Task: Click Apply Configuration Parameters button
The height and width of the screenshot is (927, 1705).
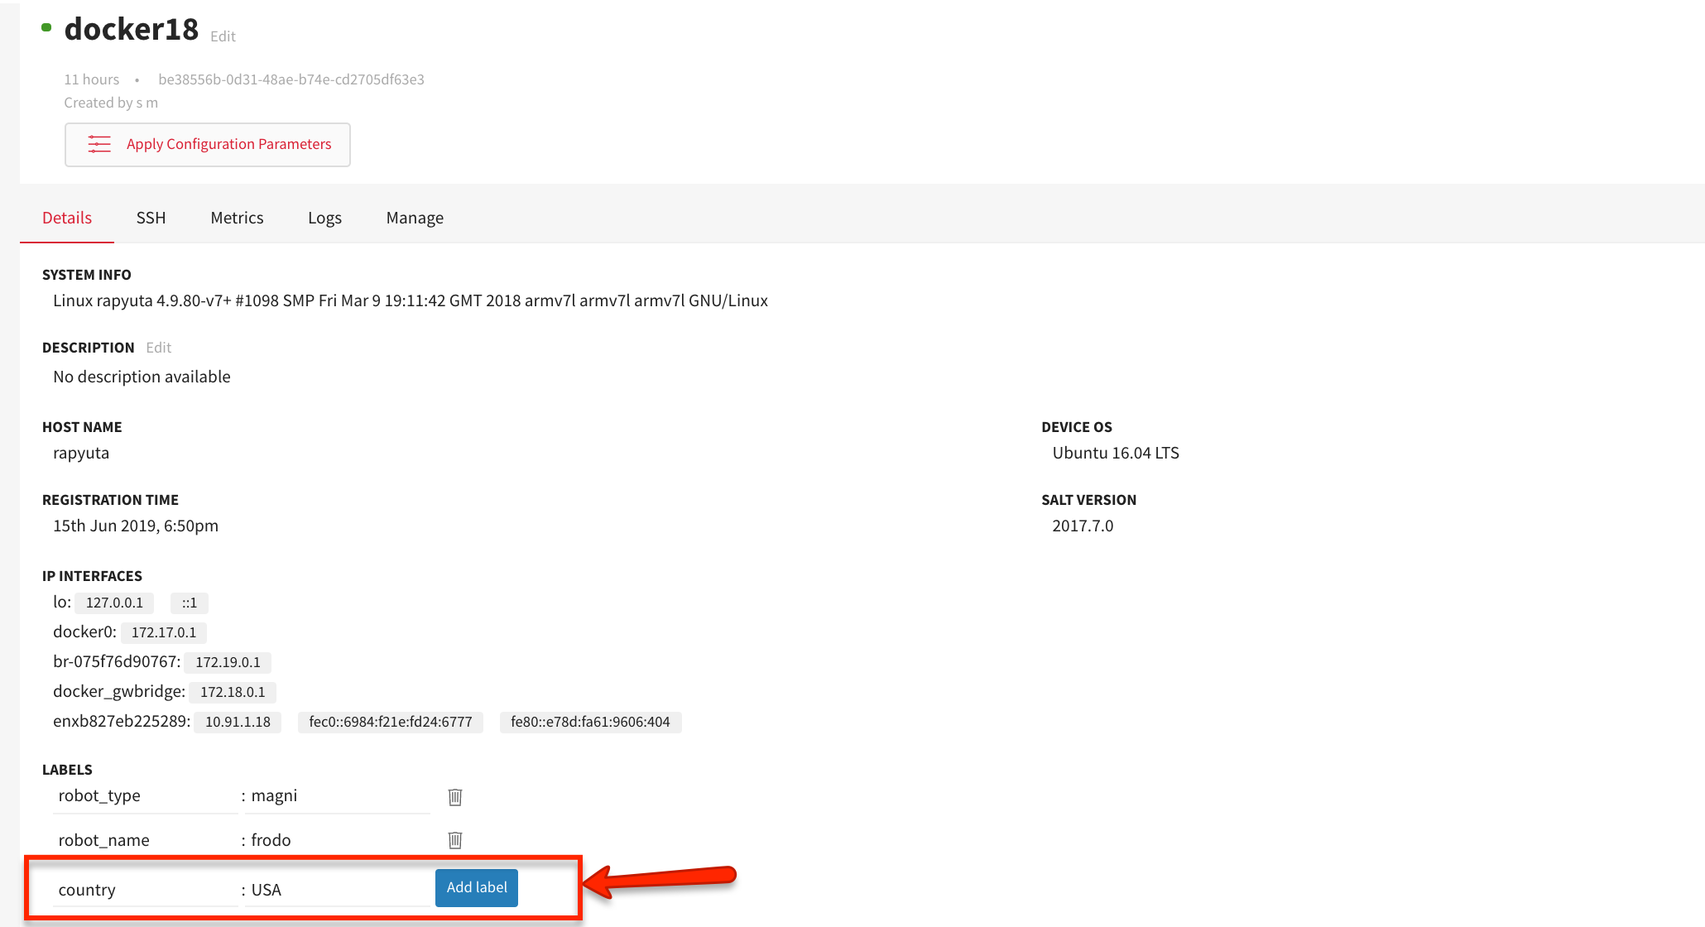Action: click(208, 145)
